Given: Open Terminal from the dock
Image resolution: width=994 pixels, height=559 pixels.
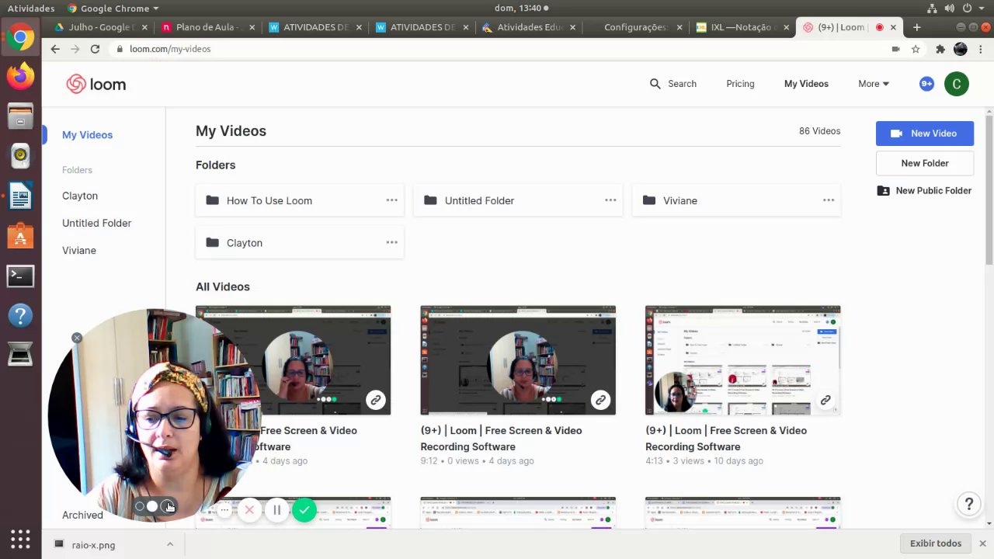Looking at the screenshot, I should click(x=20, y=276).
